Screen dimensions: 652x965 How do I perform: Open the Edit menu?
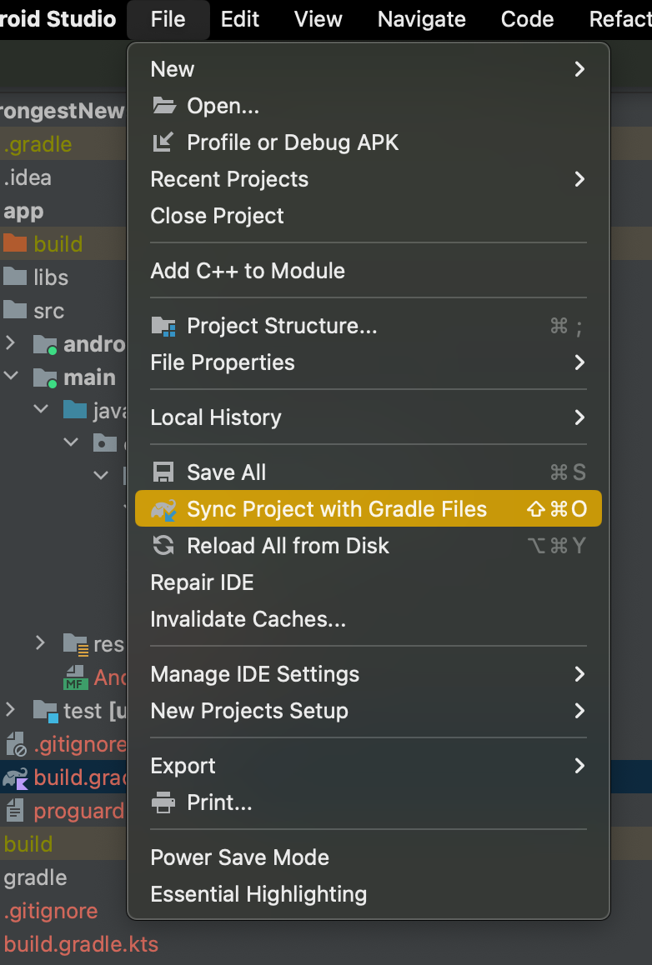pyautogui.click(x=240, y=19)
